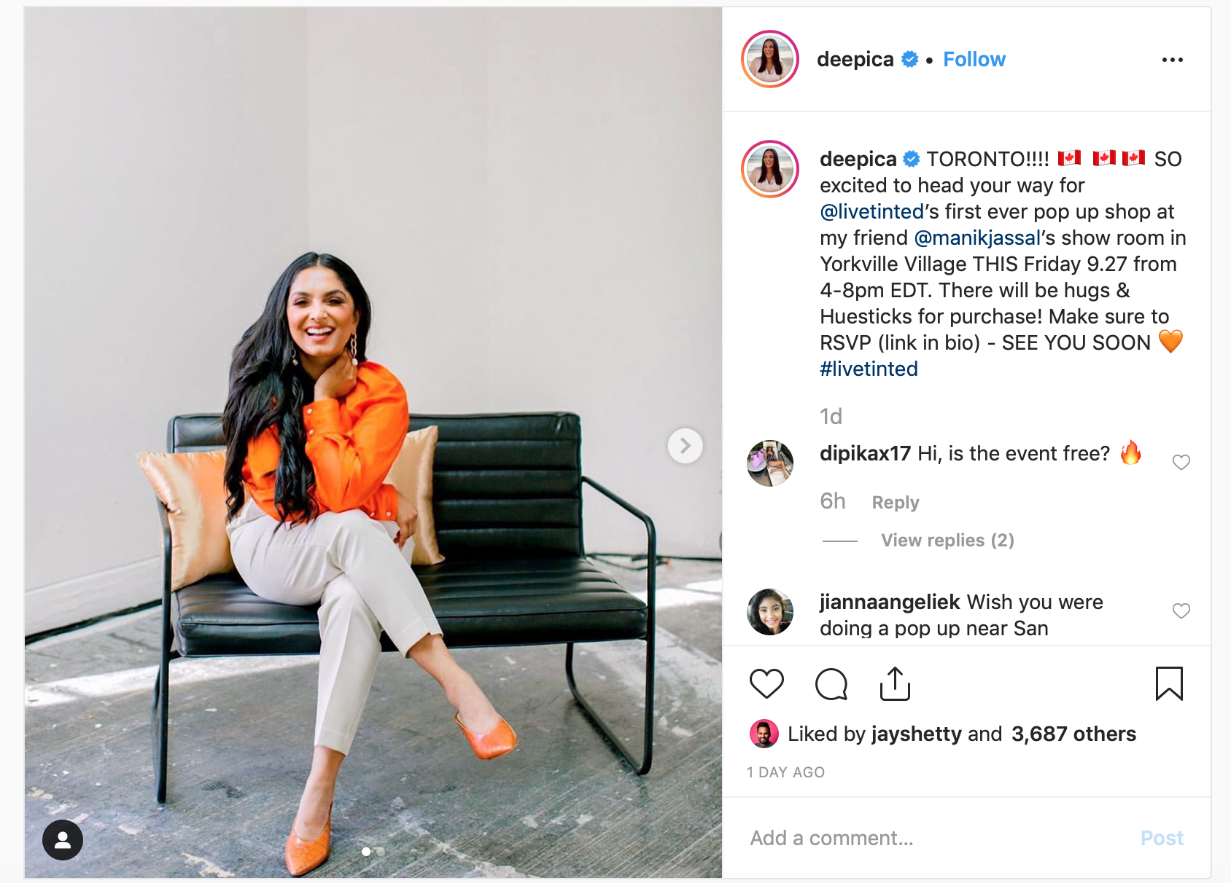
Task: Like dipikax17's comment with its heart
Action: [1181, 462]
